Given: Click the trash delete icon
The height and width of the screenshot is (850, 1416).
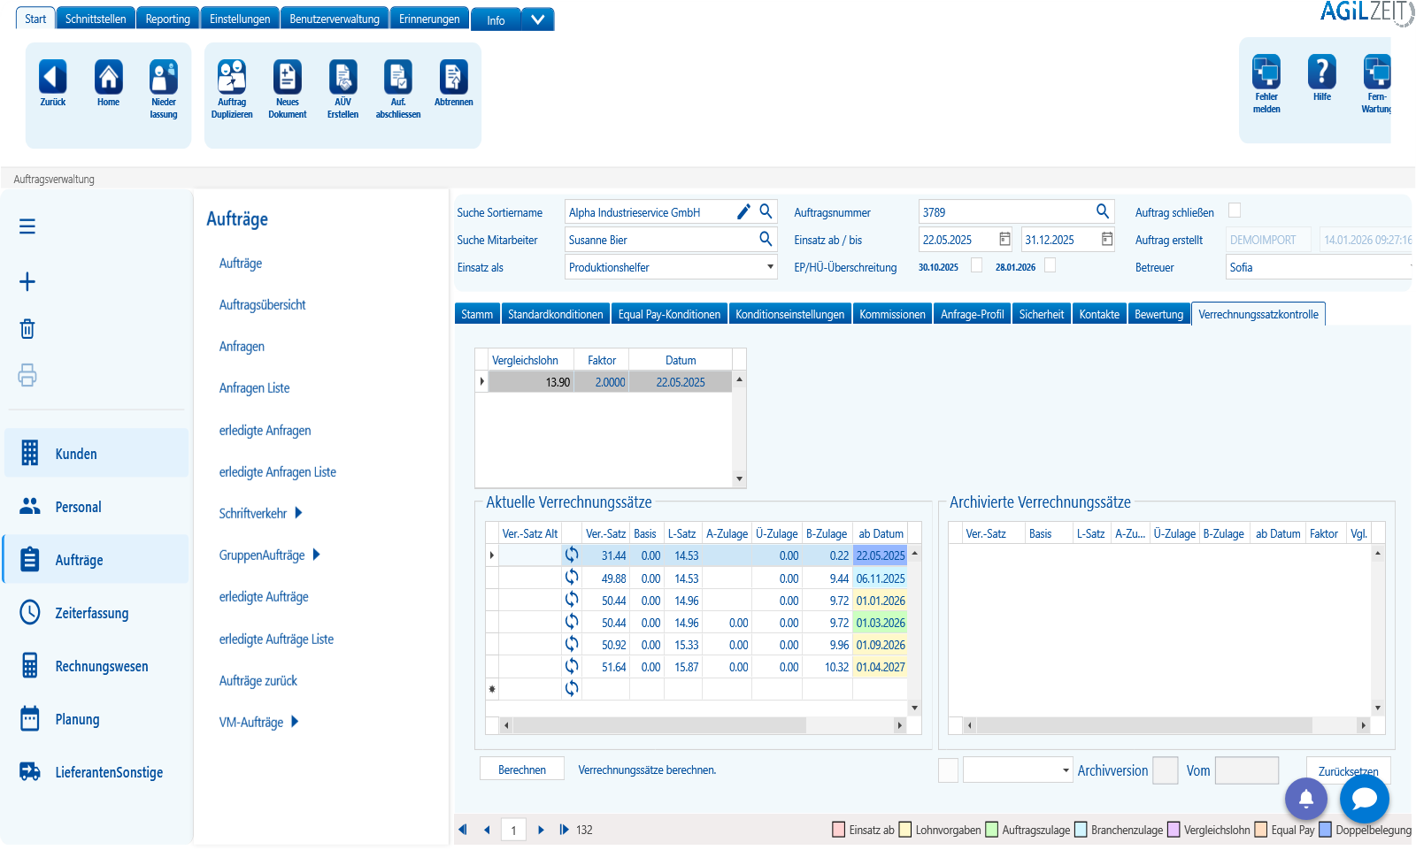Looking at the screenshot, I should 27,329.
